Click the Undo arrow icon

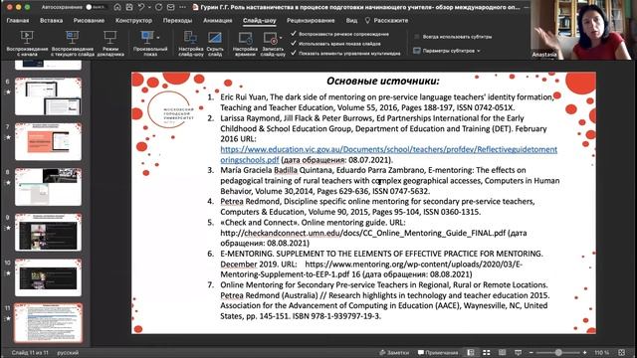pos(141,7)
